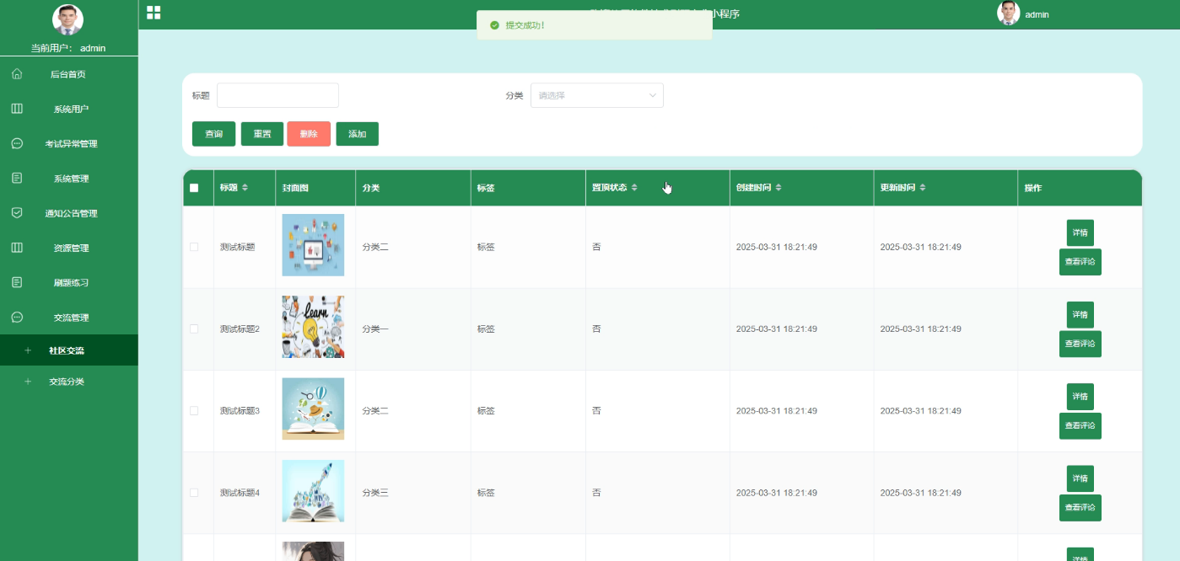Open 详情 for 测试标题3 row

[x=1080, y=396]
